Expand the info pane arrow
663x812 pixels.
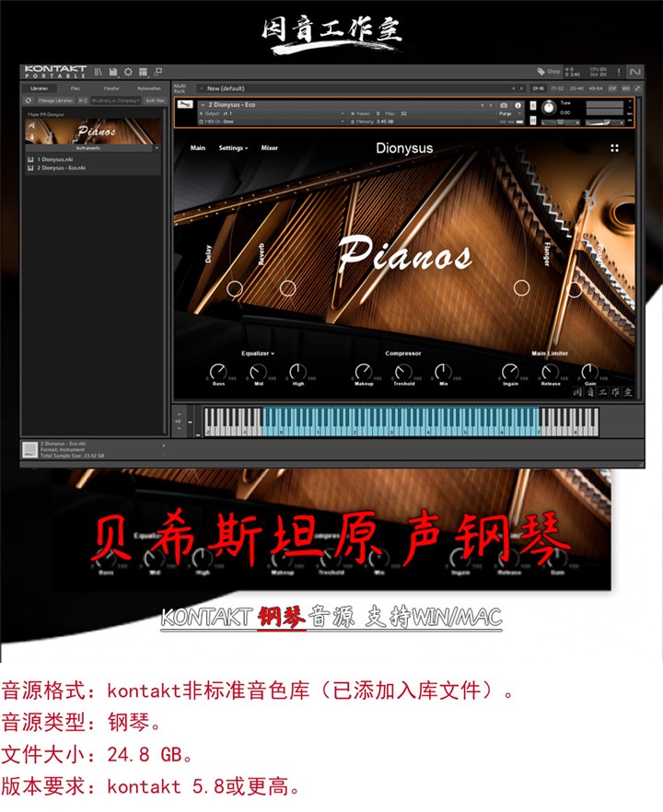click(x=164, y=446)
